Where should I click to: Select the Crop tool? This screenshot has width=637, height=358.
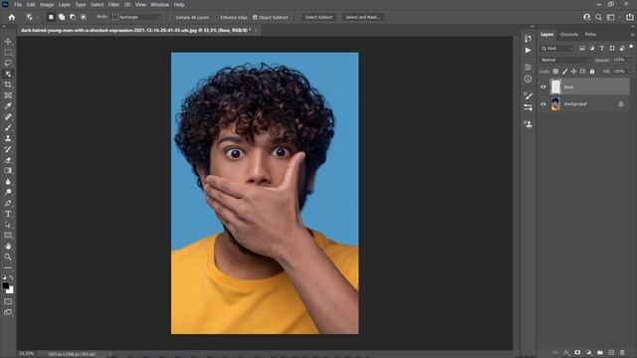point(8,85)
